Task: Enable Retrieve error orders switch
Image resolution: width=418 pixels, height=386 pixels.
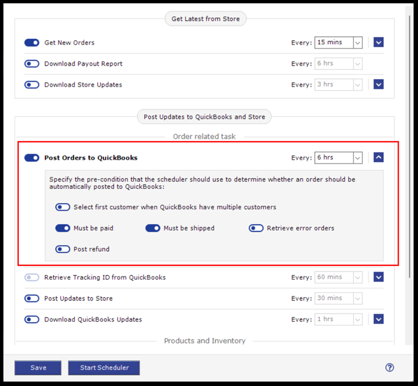Action: point(256,228)
